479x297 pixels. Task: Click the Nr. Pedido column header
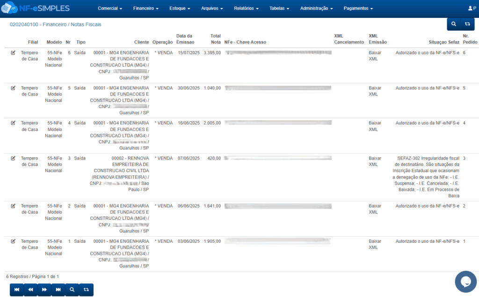[x=470, y=39]
